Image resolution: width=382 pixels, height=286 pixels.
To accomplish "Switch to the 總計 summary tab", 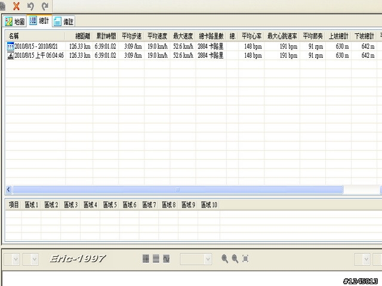I will pyautogui.click(x=39, y=21).
